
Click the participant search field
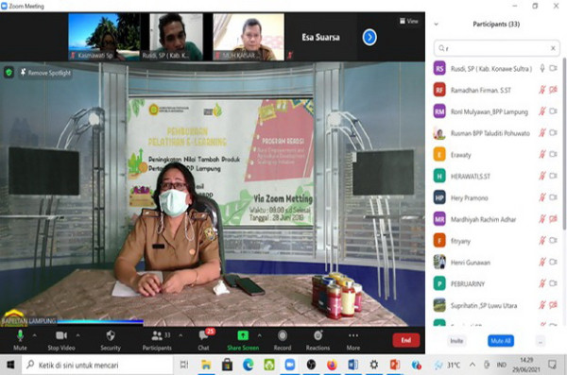tap(496, 48)
